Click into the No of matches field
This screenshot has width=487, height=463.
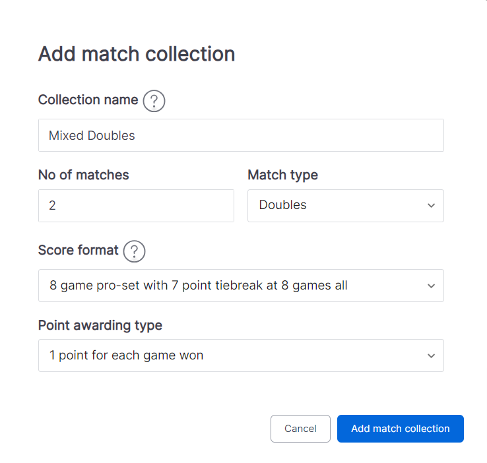(136, 206)
